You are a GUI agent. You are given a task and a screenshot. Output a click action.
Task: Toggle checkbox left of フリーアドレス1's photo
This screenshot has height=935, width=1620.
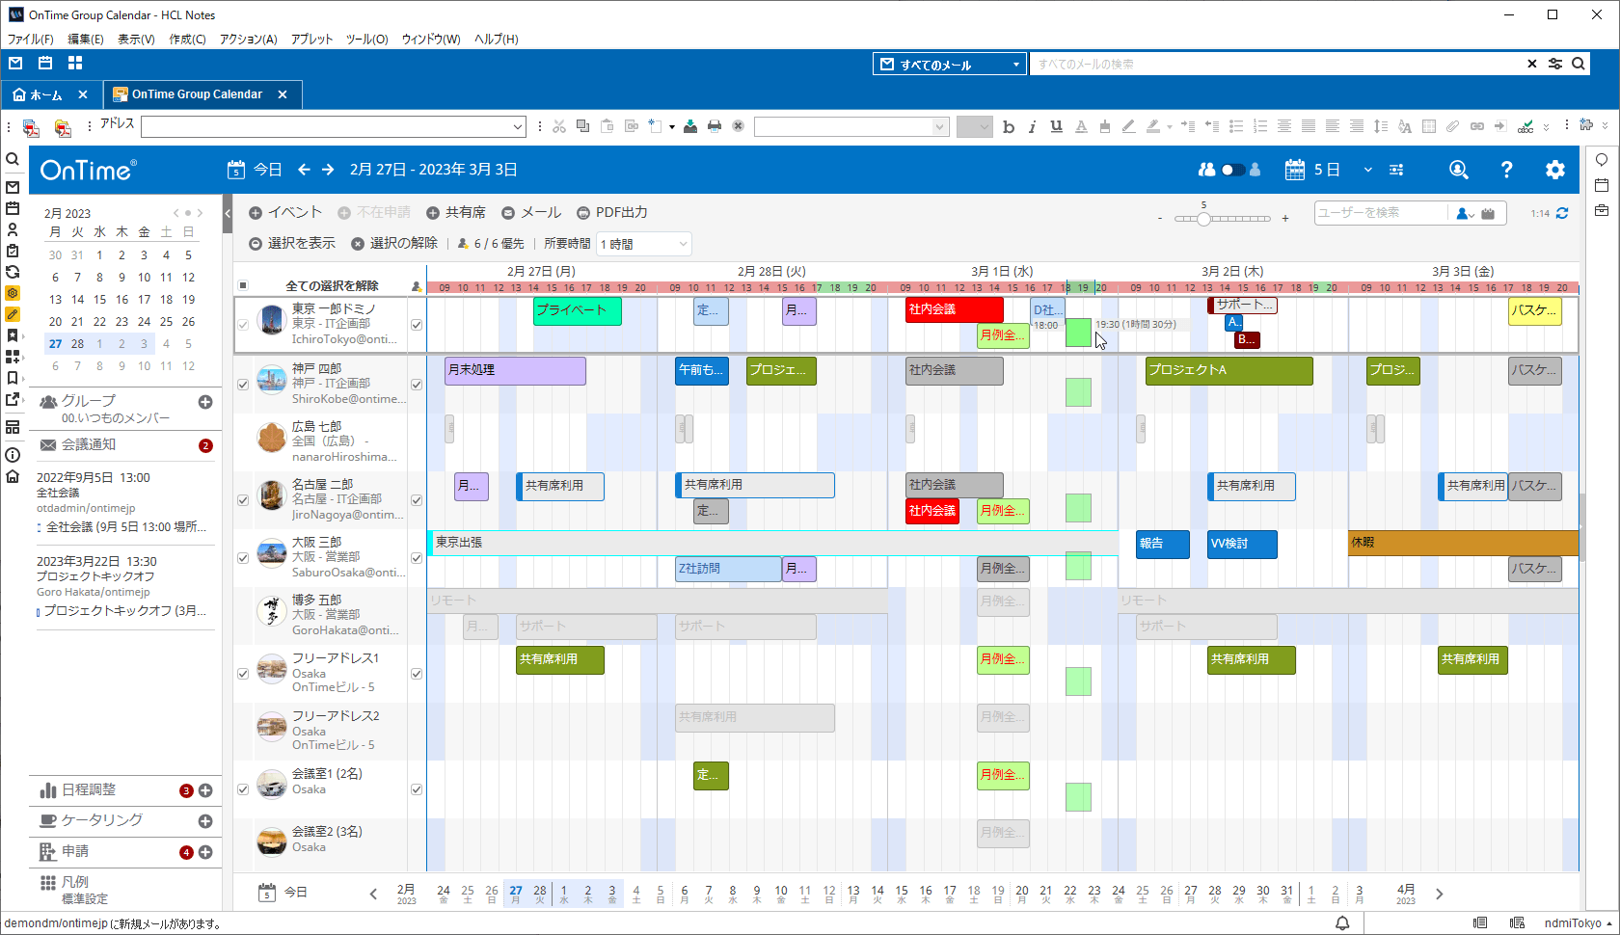click(243, 674)
